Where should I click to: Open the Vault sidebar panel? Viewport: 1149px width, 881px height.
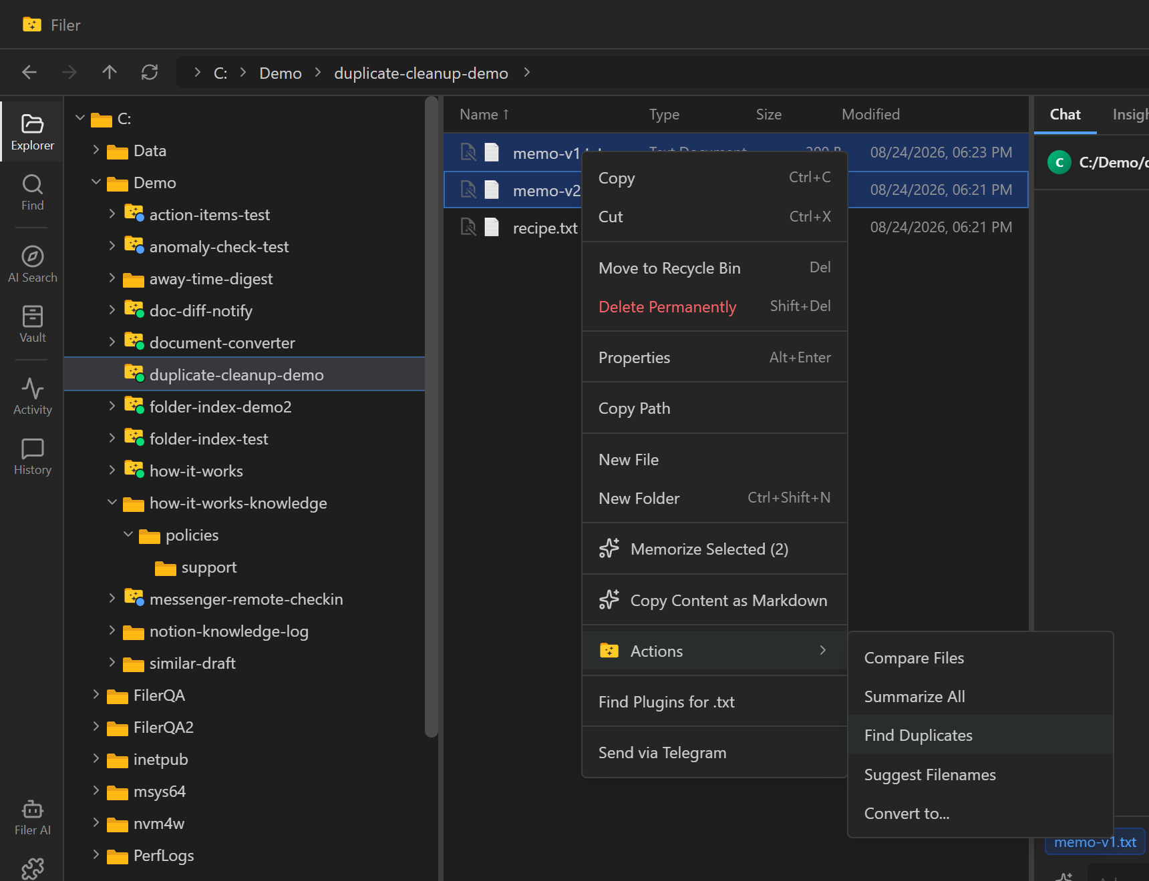32,324
